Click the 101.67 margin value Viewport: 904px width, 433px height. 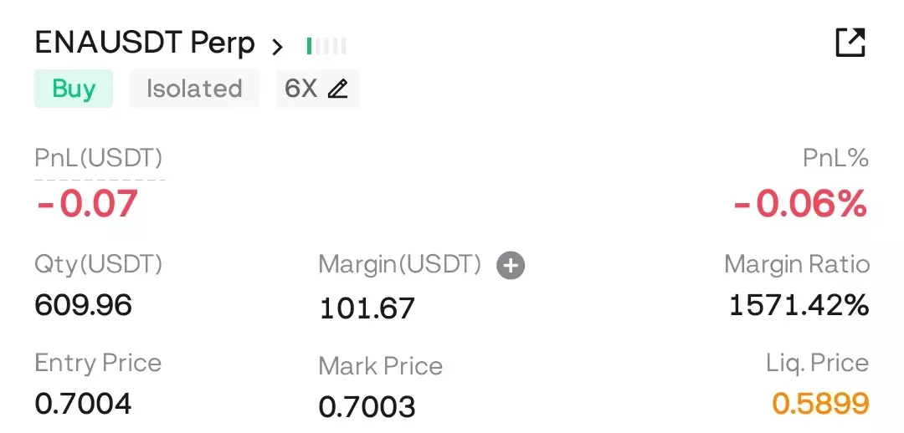367,308
